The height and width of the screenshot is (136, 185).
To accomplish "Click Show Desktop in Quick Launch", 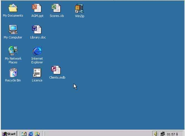I will (x=24, y=134).
